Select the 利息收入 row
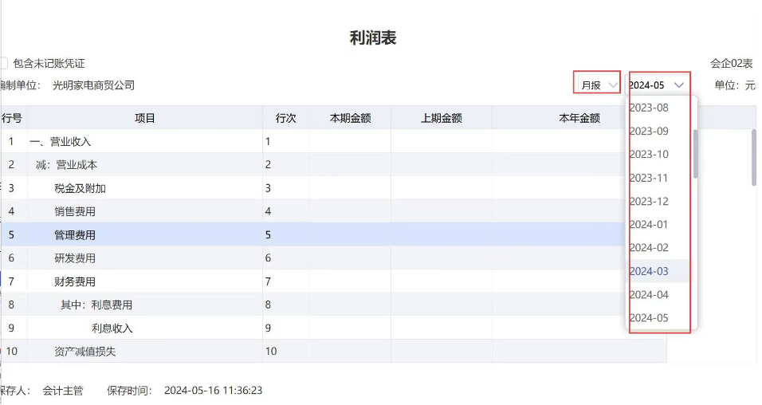This screenshot has height=405, width=762. pos(112,328)
